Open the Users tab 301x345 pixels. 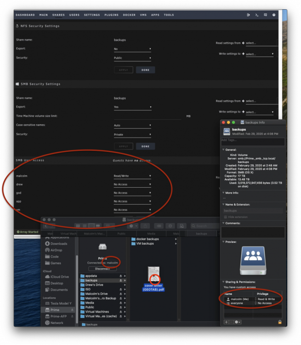click(x=74, y=15)
